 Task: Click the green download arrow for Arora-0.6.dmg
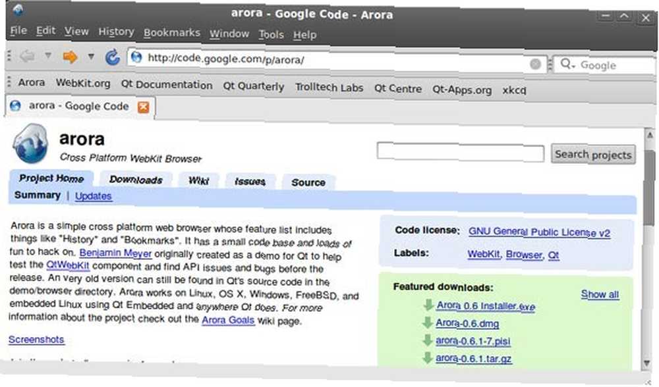(428, 322)
